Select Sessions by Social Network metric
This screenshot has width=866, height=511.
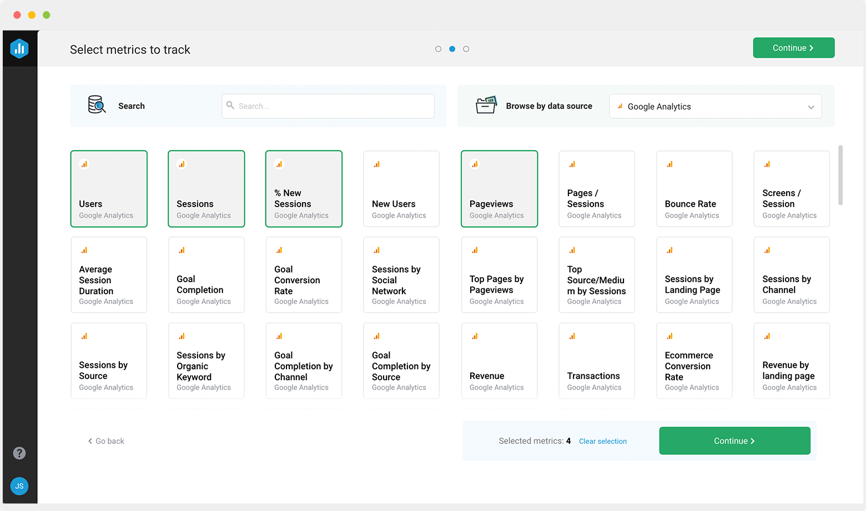point(401,275)
